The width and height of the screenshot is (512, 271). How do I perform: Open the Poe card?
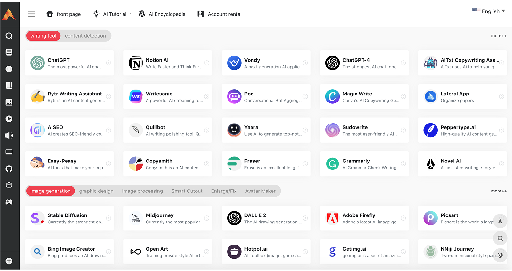pyautogui.click(x=266, y=96)
